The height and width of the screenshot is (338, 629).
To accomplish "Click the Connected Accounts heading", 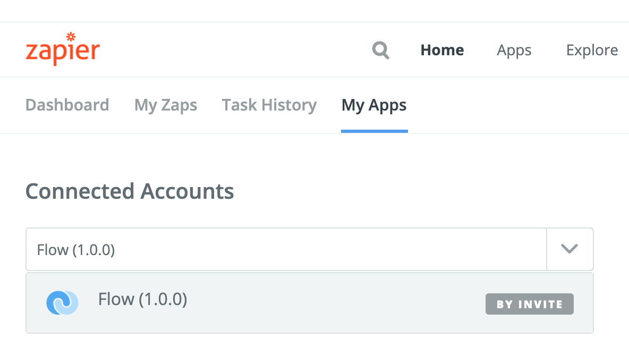I will 130,191.
